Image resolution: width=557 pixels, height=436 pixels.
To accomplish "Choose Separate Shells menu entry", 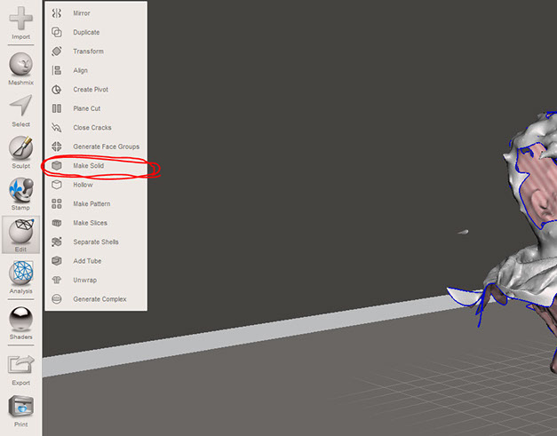I will (96, 242).
